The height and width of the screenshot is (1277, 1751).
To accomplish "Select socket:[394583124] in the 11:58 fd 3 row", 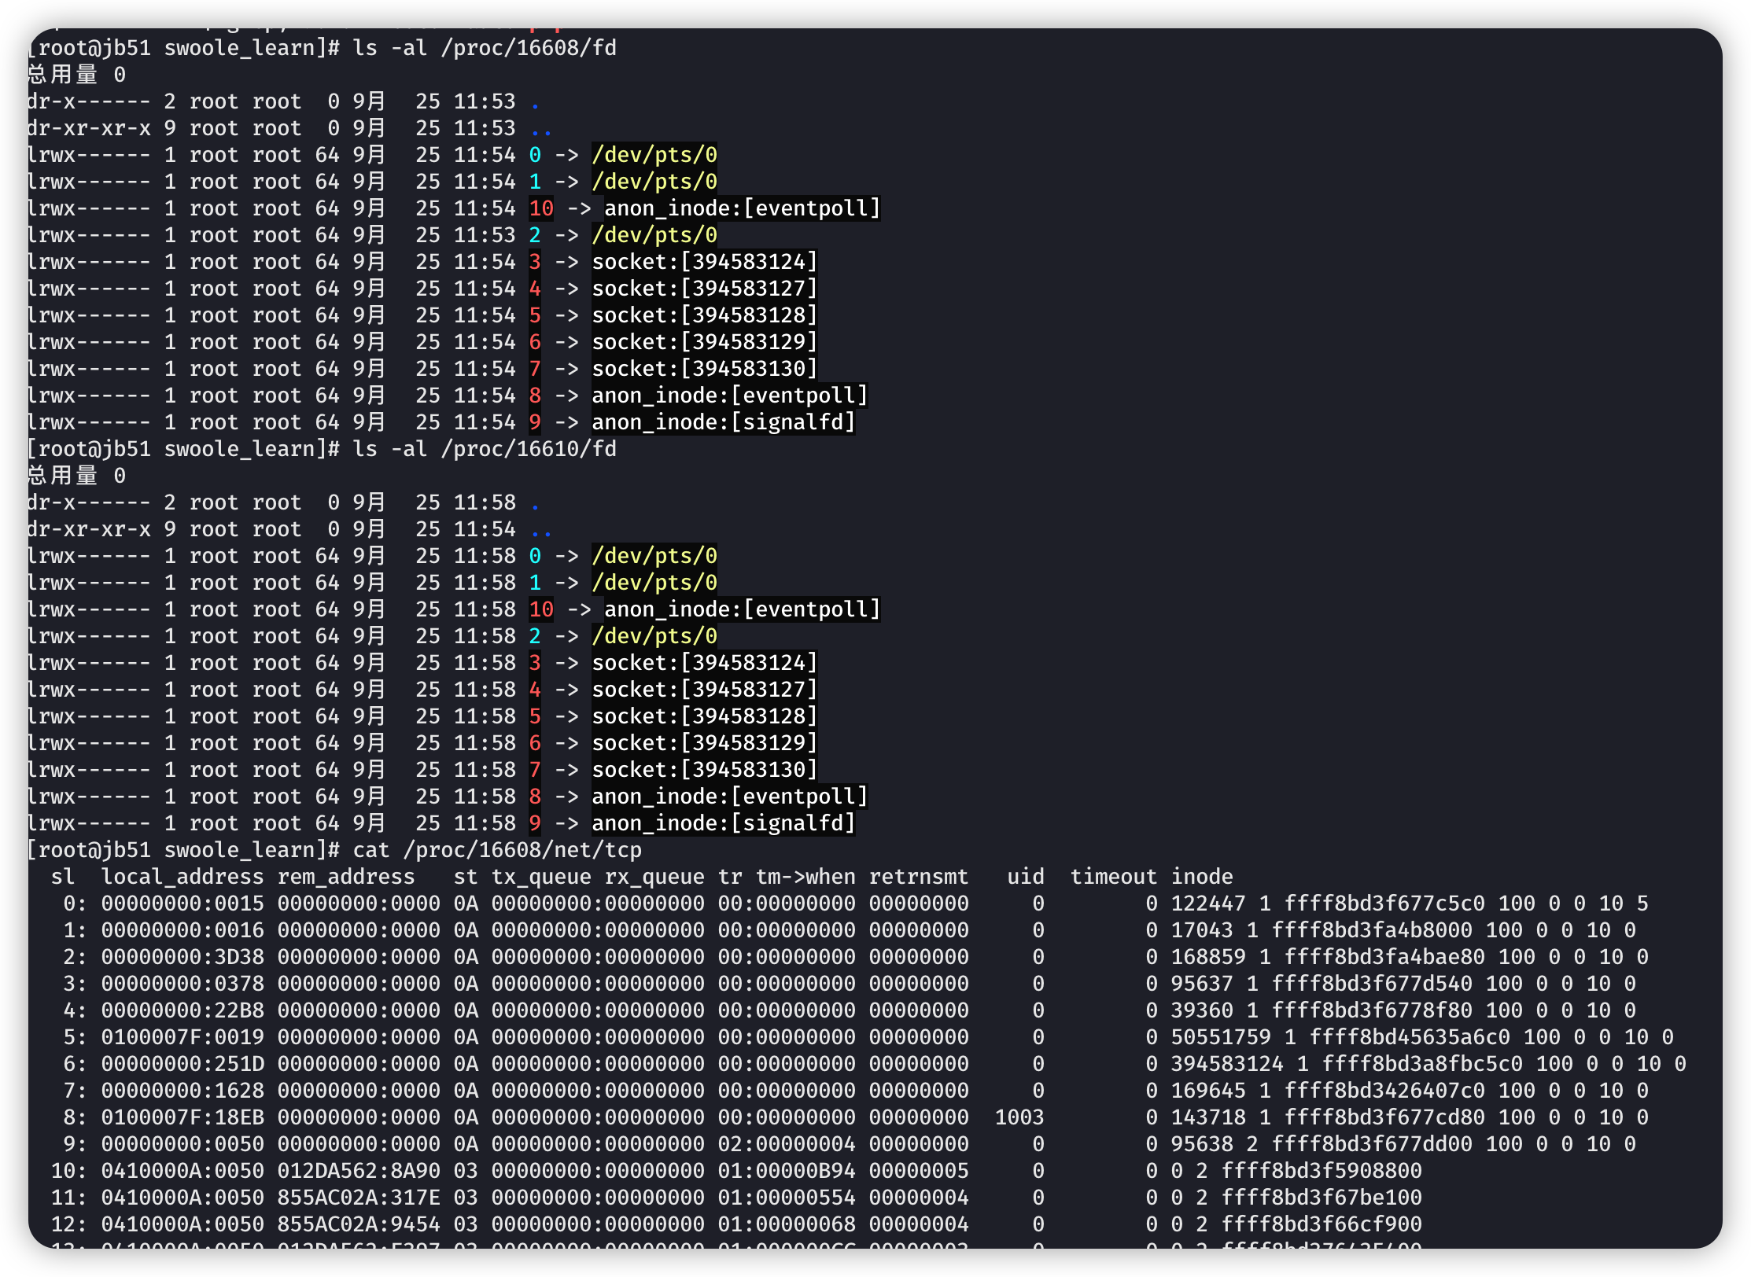I will click(705, 663).
